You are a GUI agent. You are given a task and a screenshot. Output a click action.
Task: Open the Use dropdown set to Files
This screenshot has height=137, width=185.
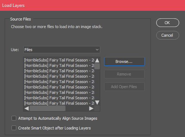coord(62,50)
